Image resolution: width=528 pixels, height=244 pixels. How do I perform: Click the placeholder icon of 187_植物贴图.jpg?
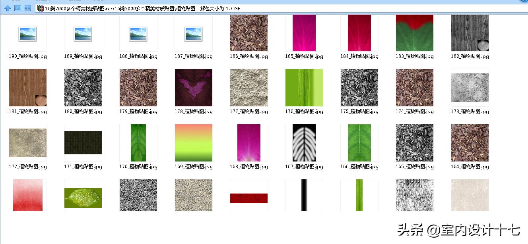[x=193, y=33]
